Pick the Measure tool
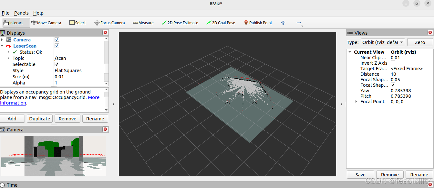The height and width of the screenshot is (188, 434). pos(143,23)
